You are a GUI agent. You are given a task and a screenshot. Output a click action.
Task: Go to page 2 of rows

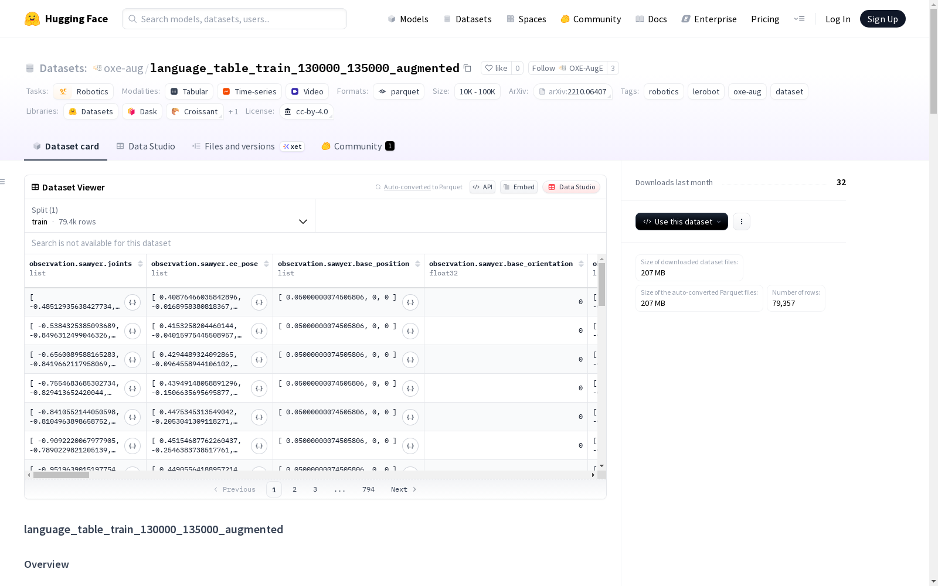[294, 489]
